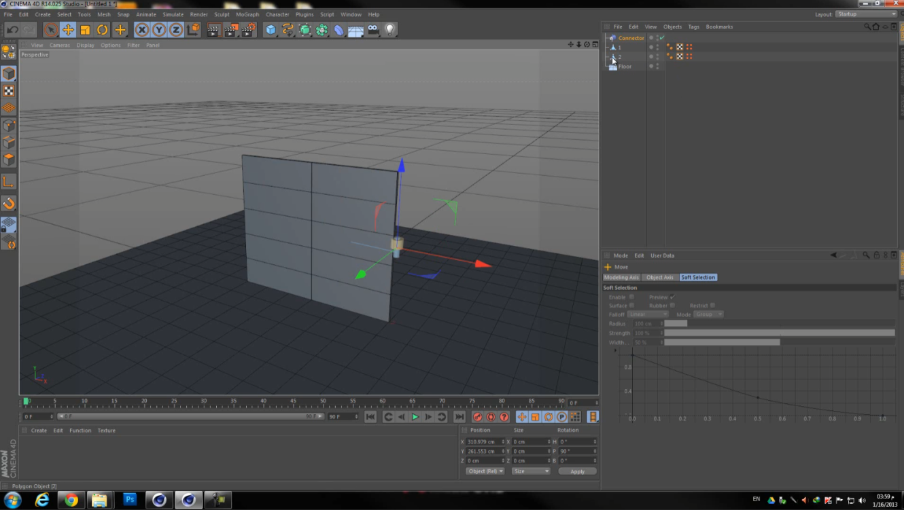Viewport: 904px width, 510px height.
Task: Adjust the Strength slider bar
Action: (x=780, y=333)
